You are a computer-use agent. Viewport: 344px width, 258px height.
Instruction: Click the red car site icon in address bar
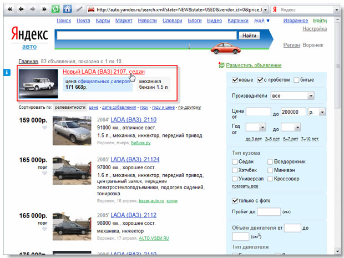[91, 9]
